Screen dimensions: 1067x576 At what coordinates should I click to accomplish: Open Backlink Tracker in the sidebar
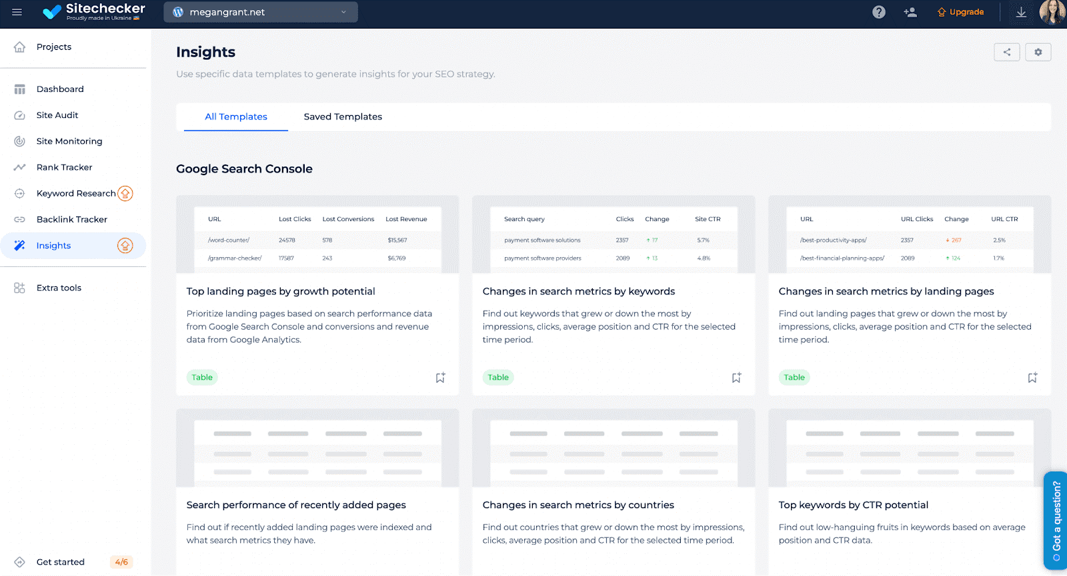click(x=73, y=219)
